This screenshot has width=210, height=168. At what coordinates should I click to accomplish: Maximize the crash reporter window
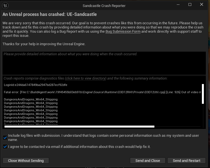pos(190,4)
